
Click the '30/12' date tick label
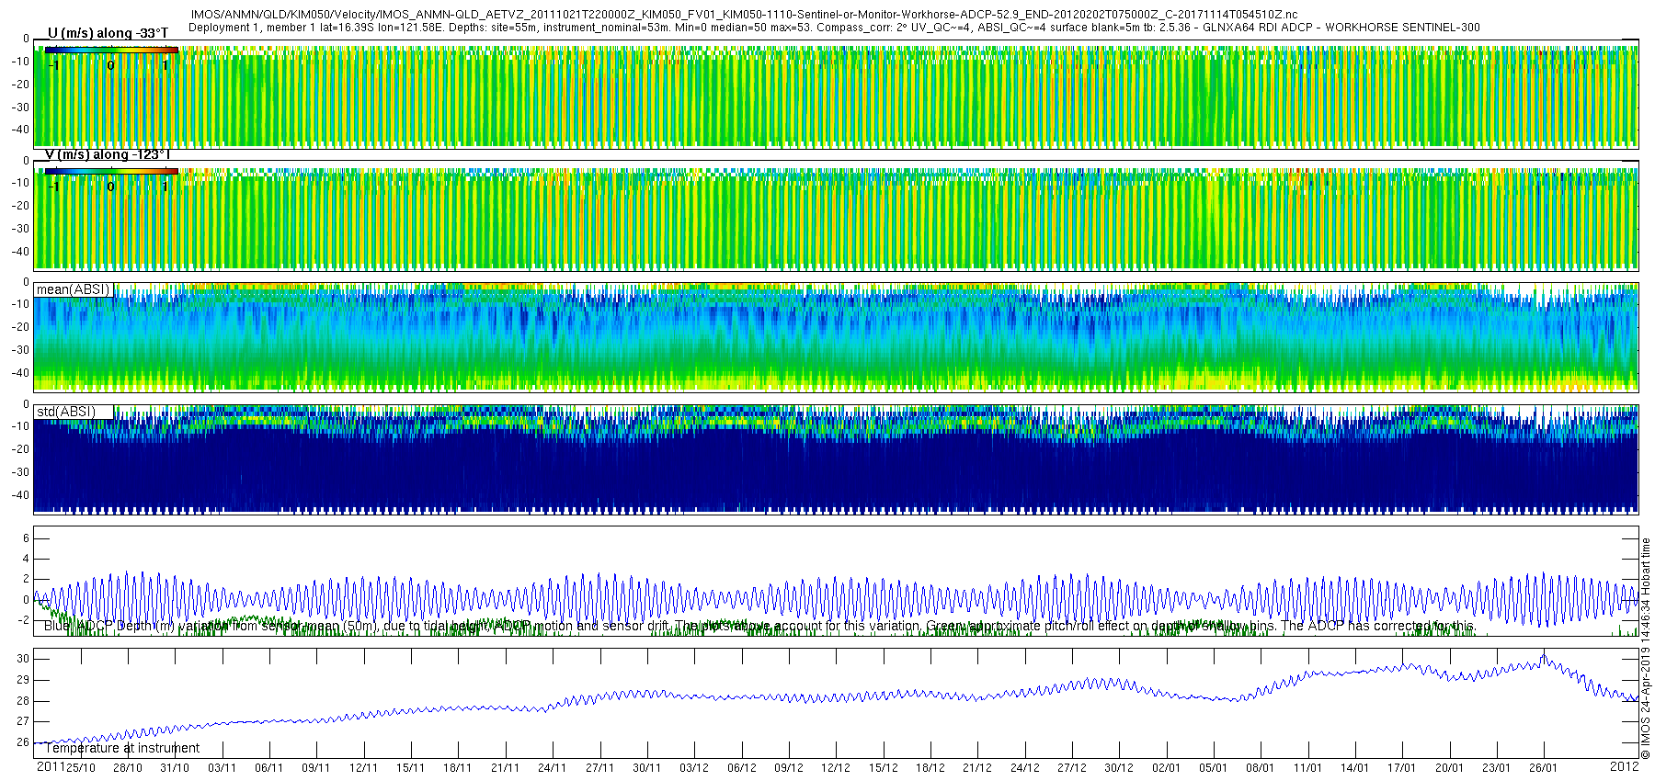click(1119, 768)
